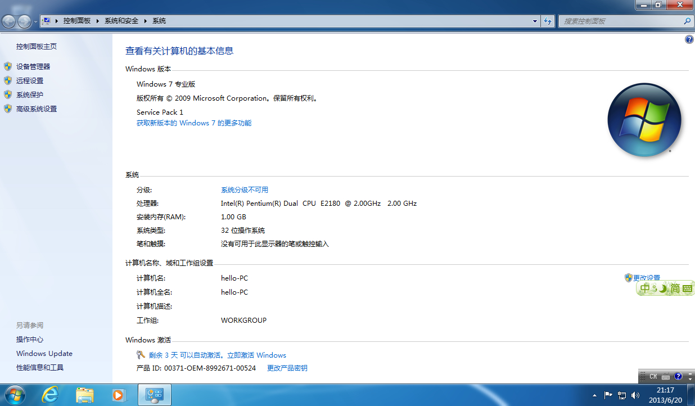Screen dimensions: 695x406
Task: Click the language bar help icon
Action: pos(678,376)
